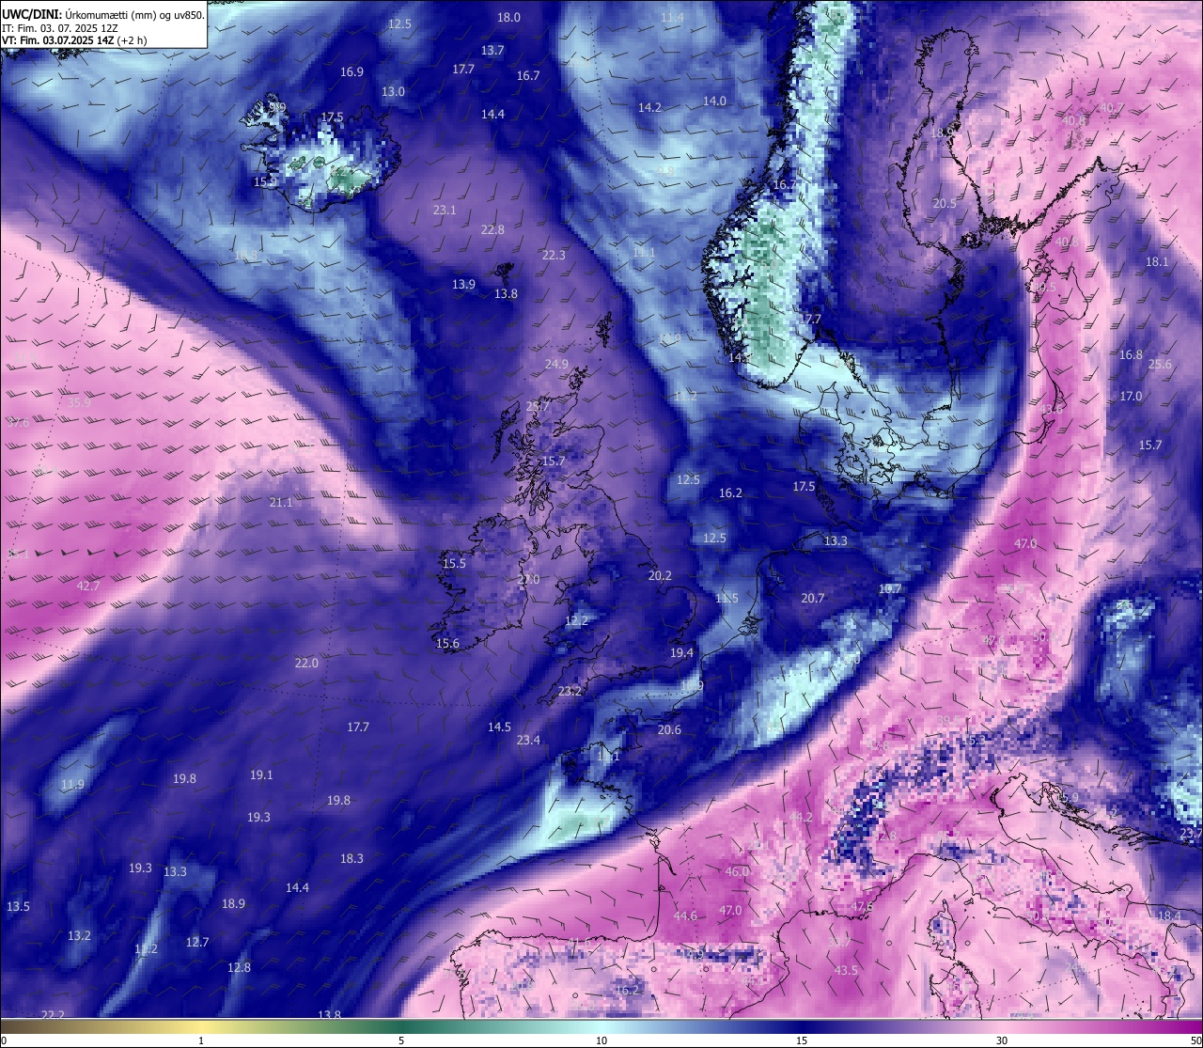Click the 'IT: Fim. 03. 07. 2025 12Z' line
This screenshot has height=1048, width=1203.
(59, 28)
